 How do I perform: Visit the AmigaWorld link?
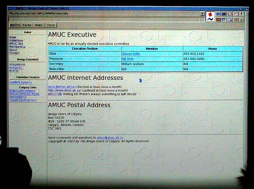17,64
